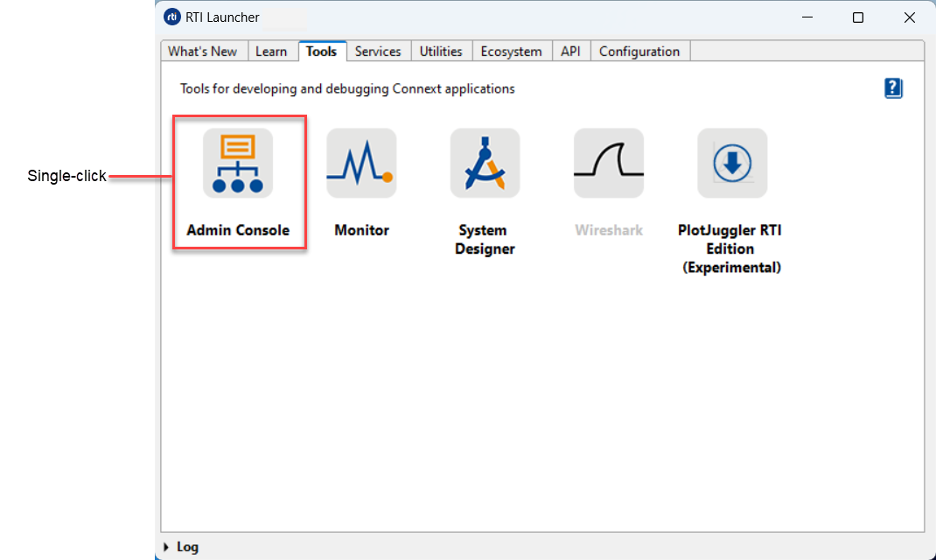Close the RTI Launcher window
The width and height of the screenshot is (936, 560).
[909, 17]
